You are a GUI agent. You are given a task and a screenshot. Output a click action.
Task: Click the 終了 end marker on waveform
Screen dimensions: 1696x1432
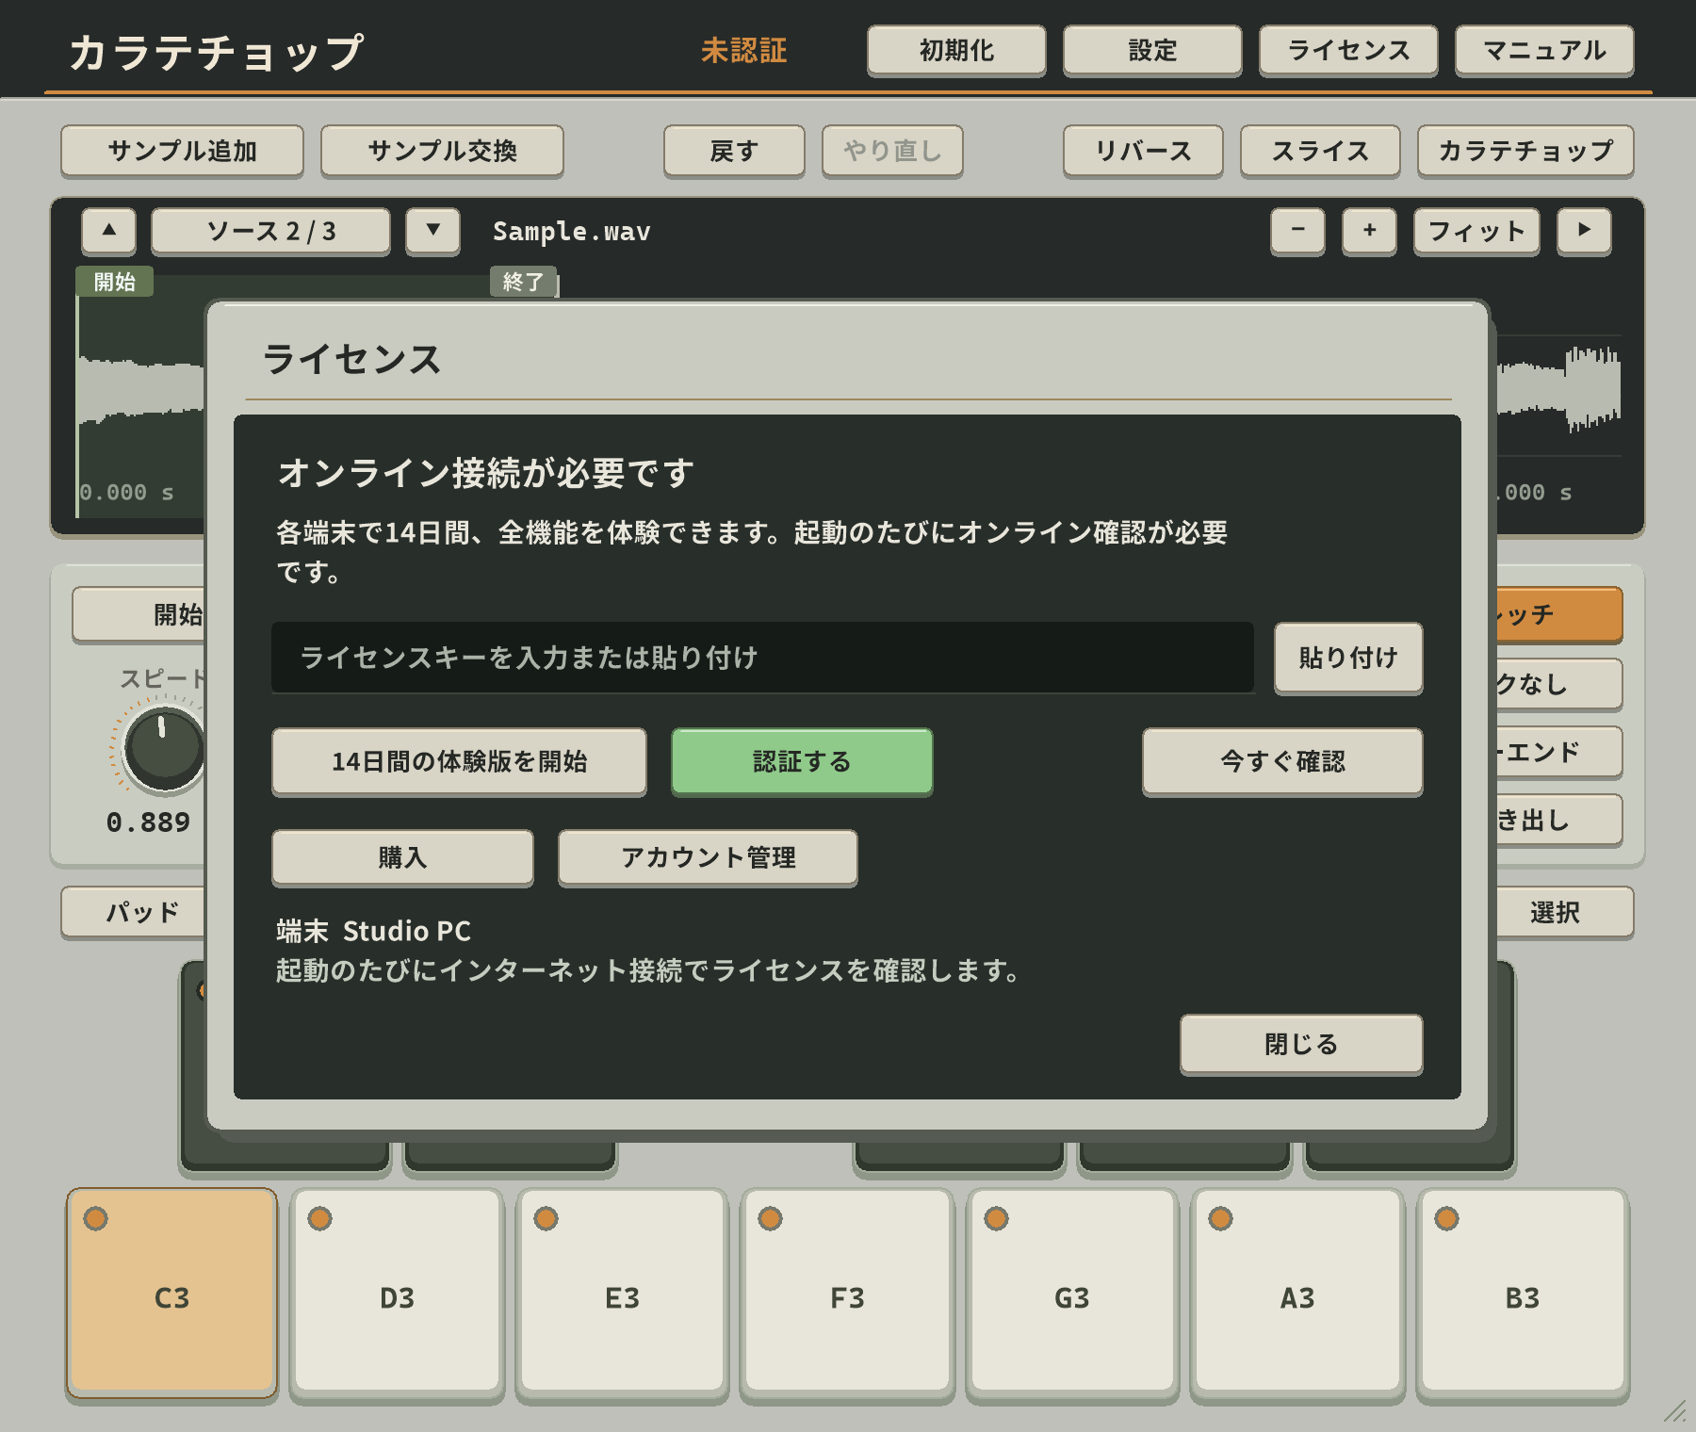click(523, 282)
